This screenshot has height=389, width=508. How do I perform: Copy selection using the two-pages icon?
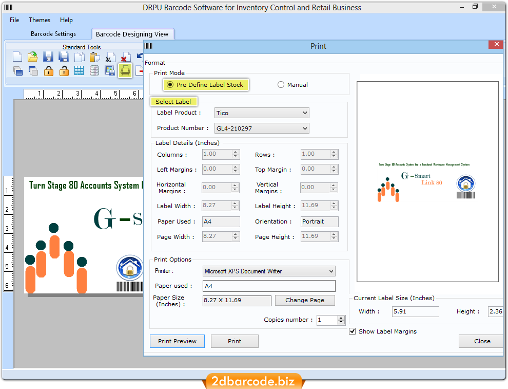click(79, 57)
